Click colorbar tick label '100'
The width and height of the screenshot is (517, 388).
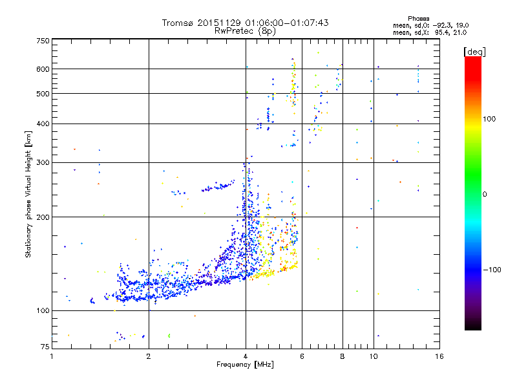(x=489, y=119)
